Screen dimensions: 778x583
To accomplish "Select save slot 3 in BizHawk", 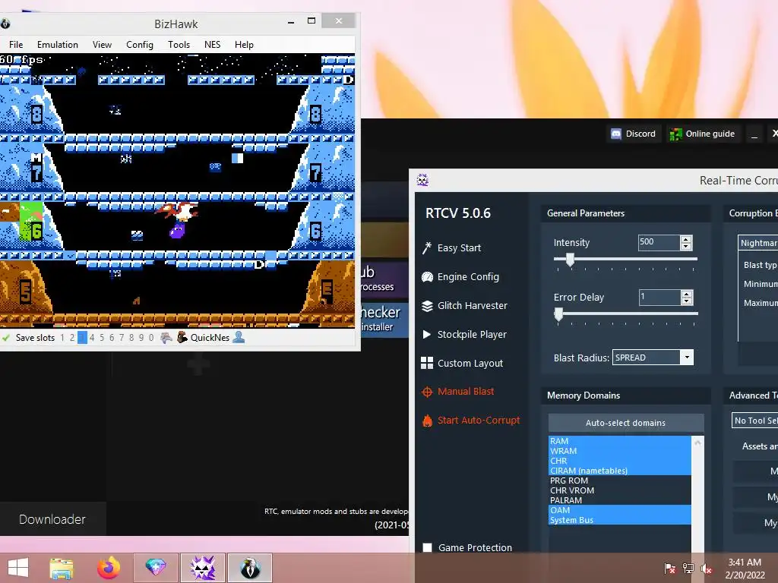I will coord(82,338).
